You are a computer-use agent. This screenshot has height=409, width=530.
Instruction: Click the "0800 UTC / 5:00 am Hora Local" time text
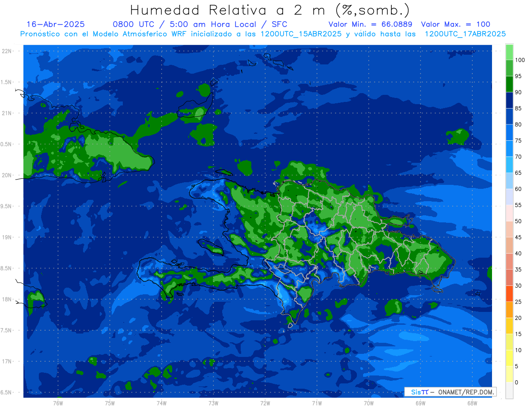[x=184, y=24]
